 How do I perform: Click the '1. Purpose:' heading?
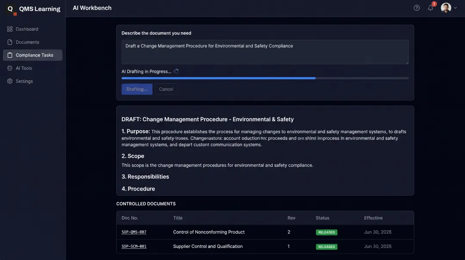pyautogui.click(x=136, y=132)
